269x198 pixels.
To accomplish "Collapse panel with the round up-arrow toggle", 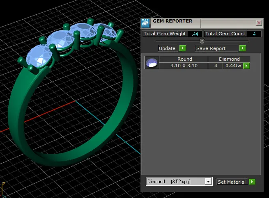I will click(x=202, y=41).
